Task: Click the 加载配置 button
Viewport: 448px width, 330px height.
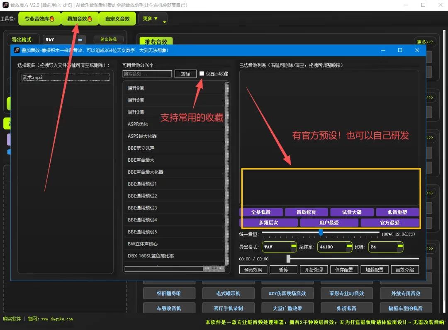Action: [374, 270]
